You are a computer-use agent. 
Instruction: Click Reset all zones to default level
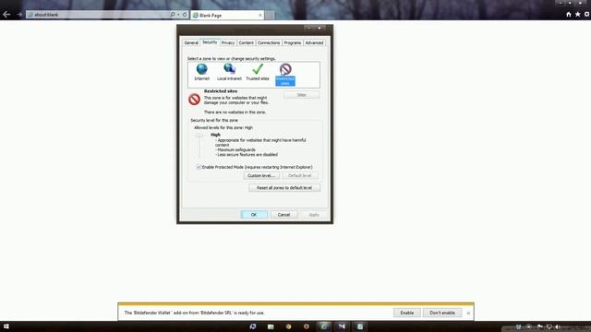point(284,187)
